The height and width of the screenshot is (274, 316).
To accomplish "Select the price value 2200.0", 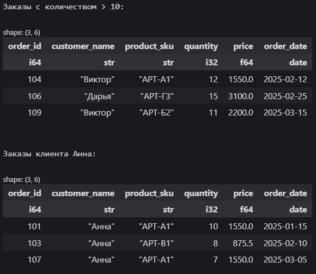I will point(241,113).
